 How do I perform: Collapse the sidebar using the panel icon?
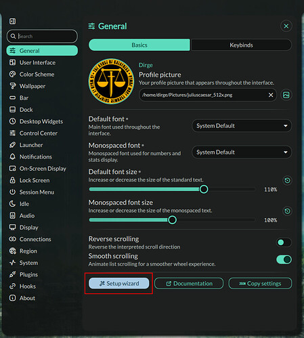[x=12, y=21]
